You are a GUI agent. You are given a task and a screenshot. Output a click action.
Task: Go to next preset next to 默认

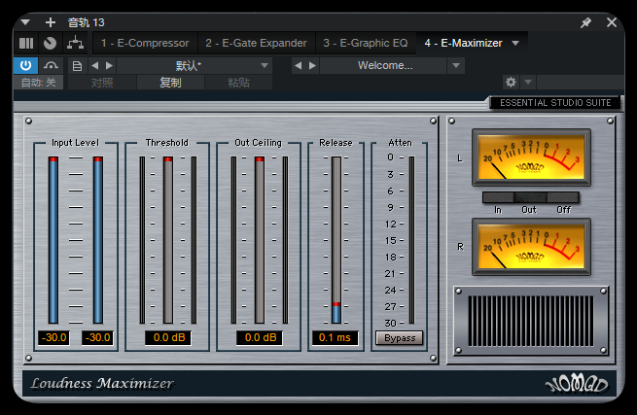109,65
